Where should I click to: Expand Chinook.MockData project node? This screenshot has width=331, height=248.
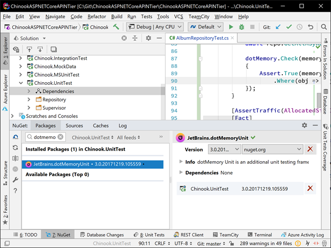[21, 66]
